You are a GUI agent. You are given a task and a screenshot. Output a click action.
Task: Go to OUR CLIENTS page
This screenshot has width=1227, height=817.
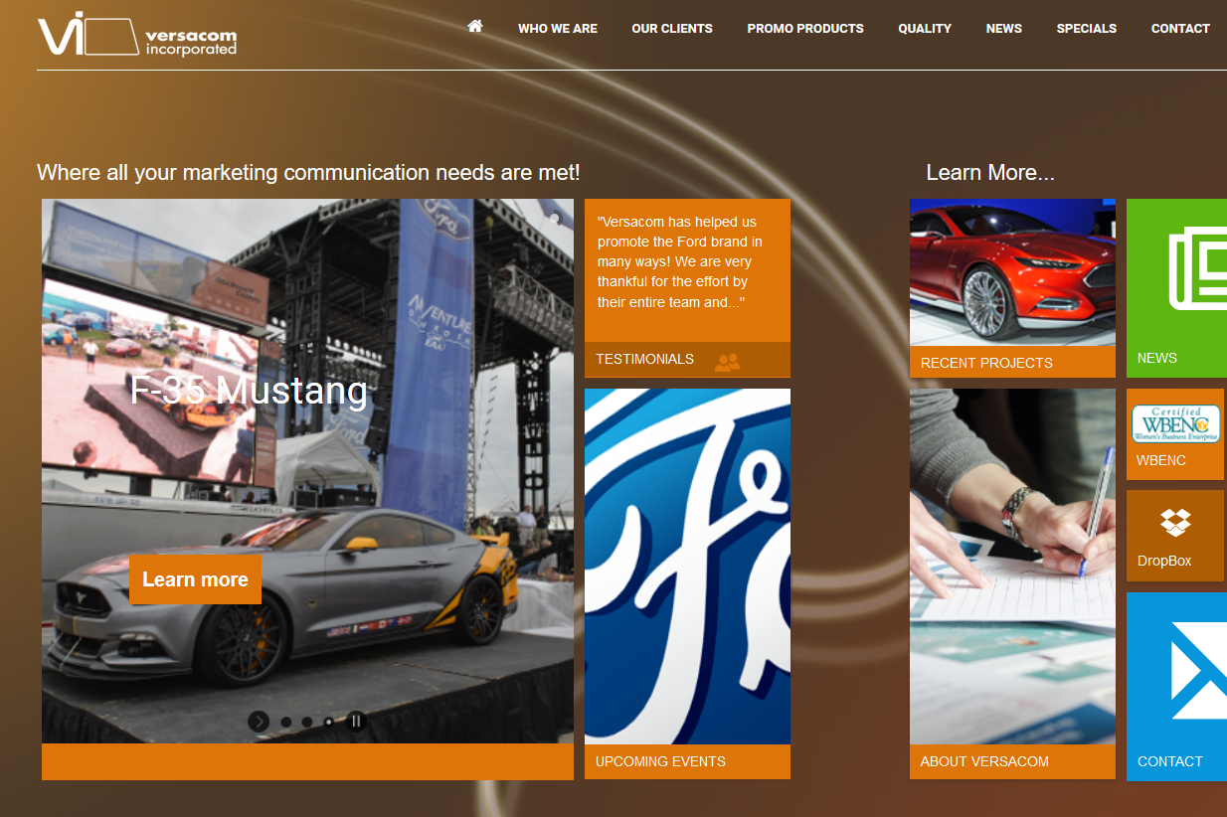coord(672,29)
